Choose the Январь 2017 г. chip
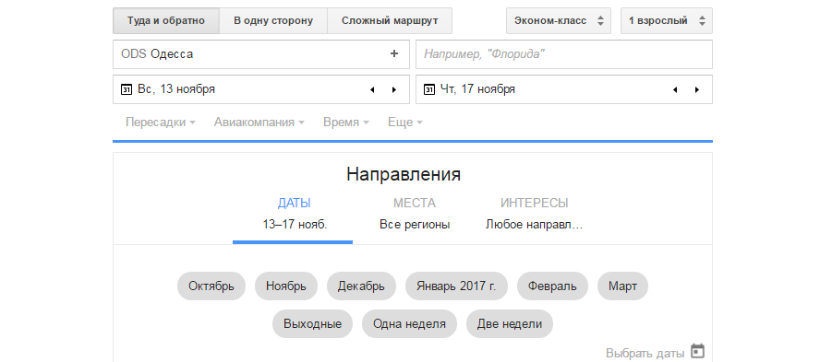This screenshot has height=362, width=832. (x=456, y=286)
